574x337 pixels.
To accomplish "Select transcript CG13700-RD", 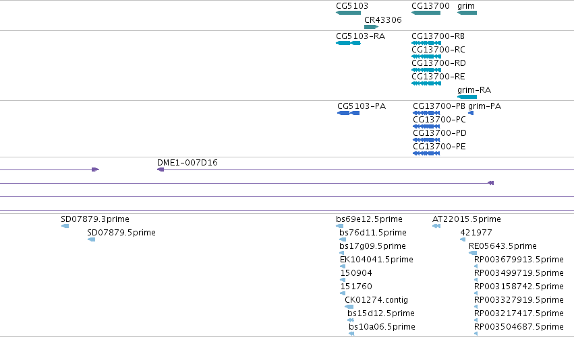I will [426, 70].
